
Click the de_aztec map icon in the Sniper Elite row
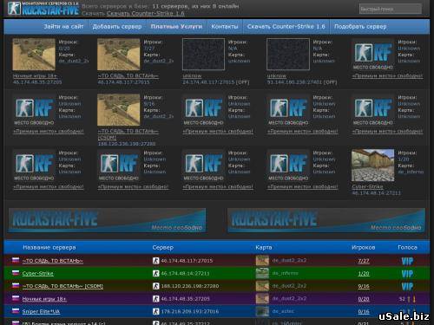(x=262, y=311)
